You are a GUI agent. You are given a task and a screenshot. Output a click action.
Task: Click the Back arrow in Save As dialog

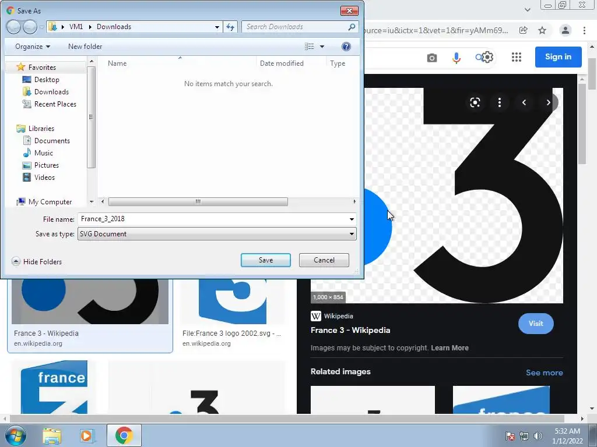click(13, 27)
